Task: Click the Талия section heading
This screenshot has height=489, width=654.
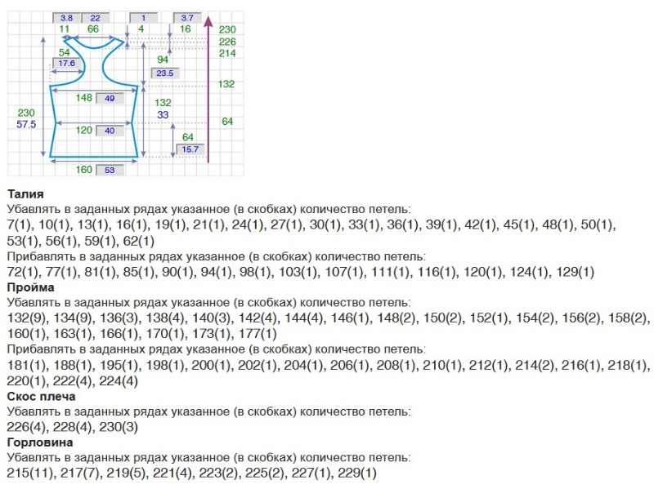Action: 25,194
